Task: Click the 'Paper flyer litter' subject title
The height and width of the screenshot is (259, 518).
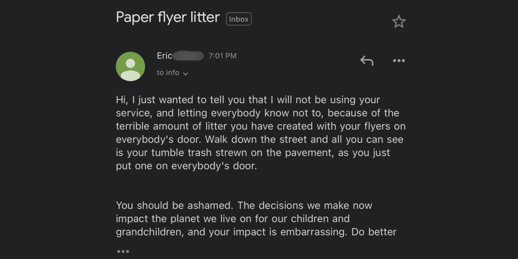Action: tap(167, 17)
